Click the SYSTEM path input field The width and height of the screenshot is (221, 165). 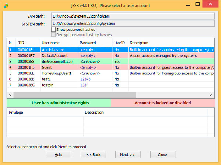[x=133, y=23]
